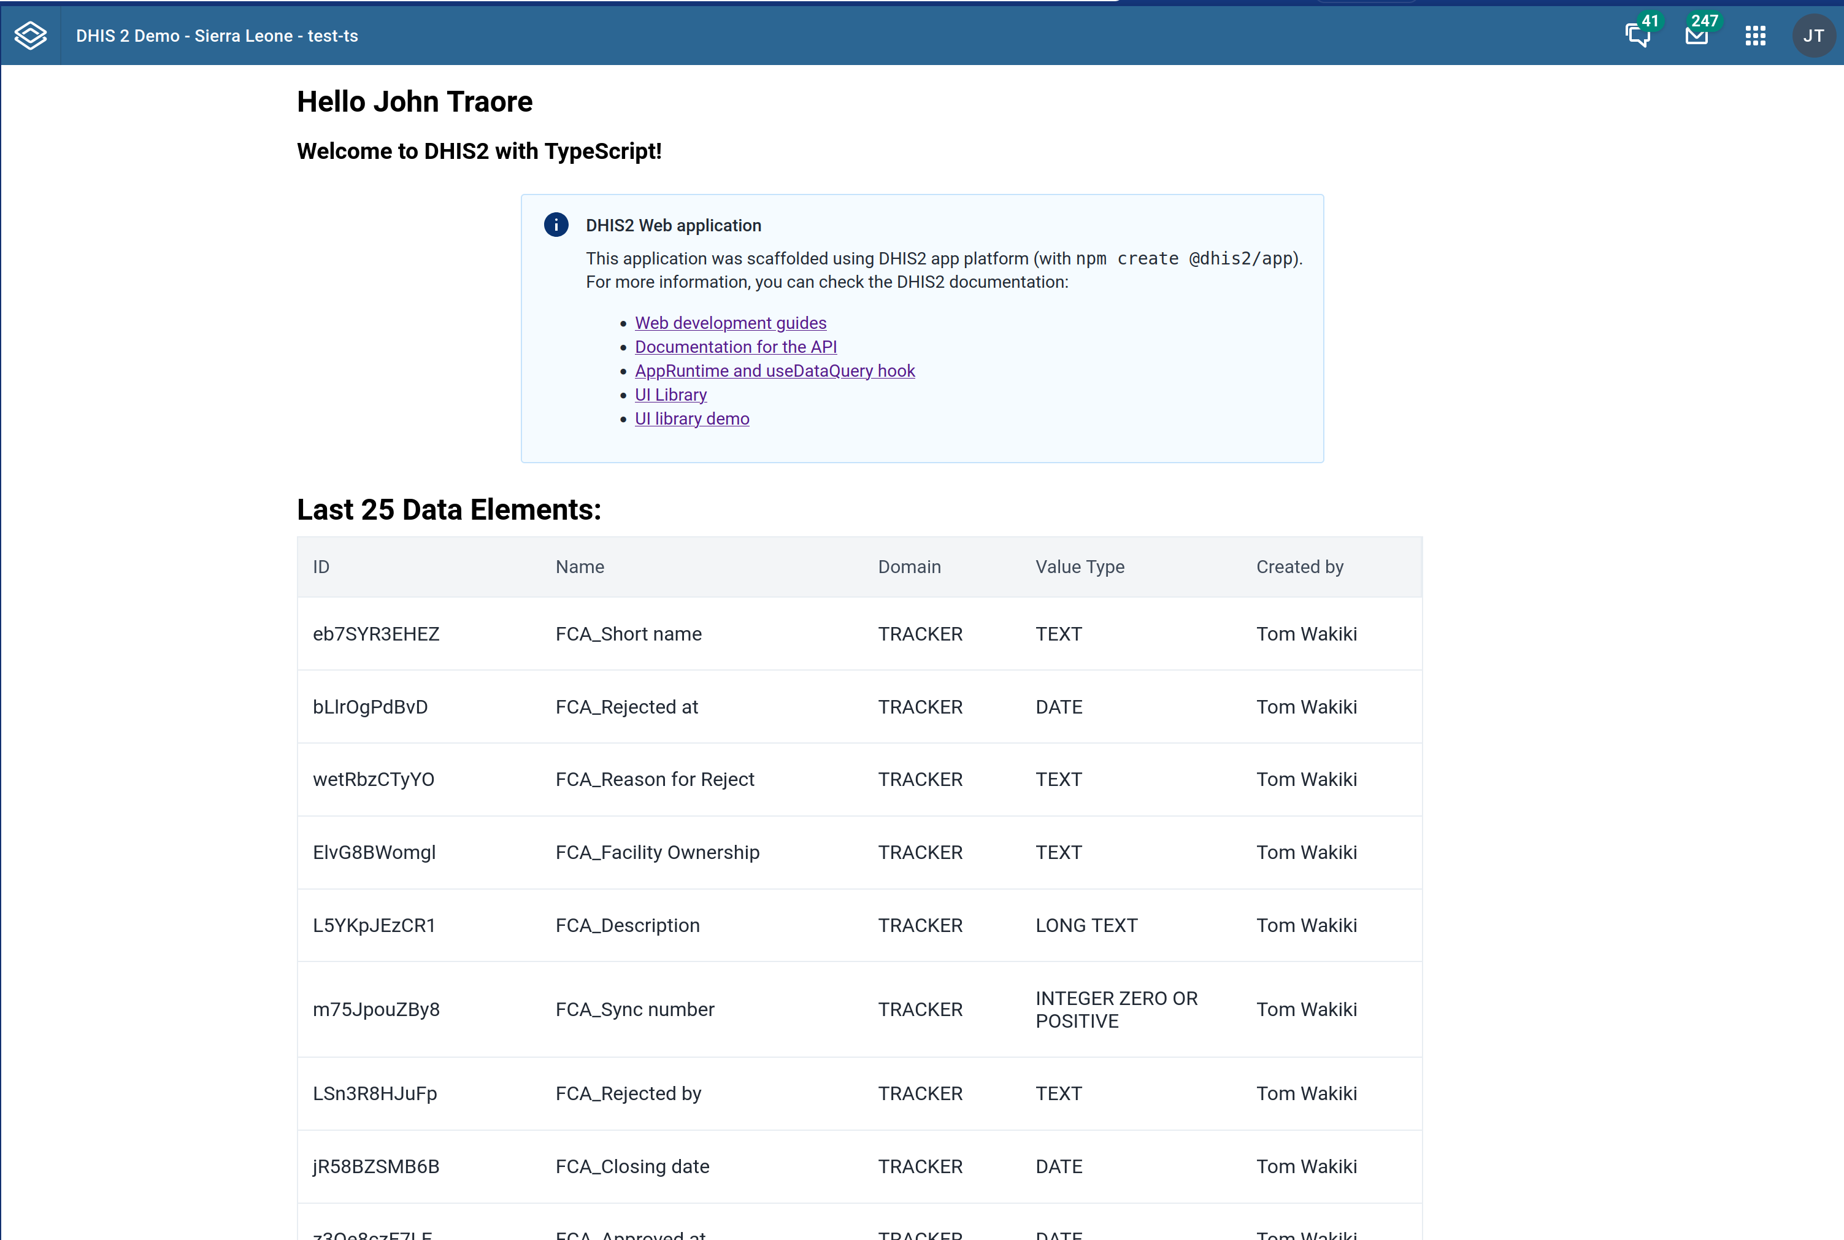The image size is (1844, 1240).
Task: Click the DHIS2 logo icon
Action: point(31,36)
